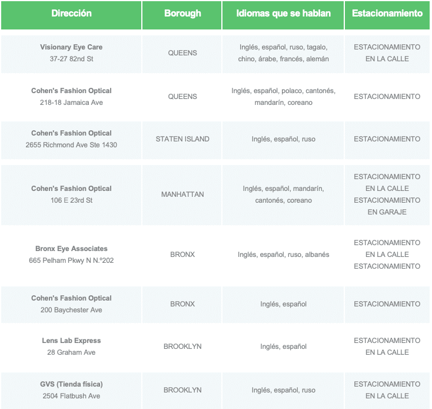Click the MANHATTAN borough cell
432x409 pixels.
point(182,194)
